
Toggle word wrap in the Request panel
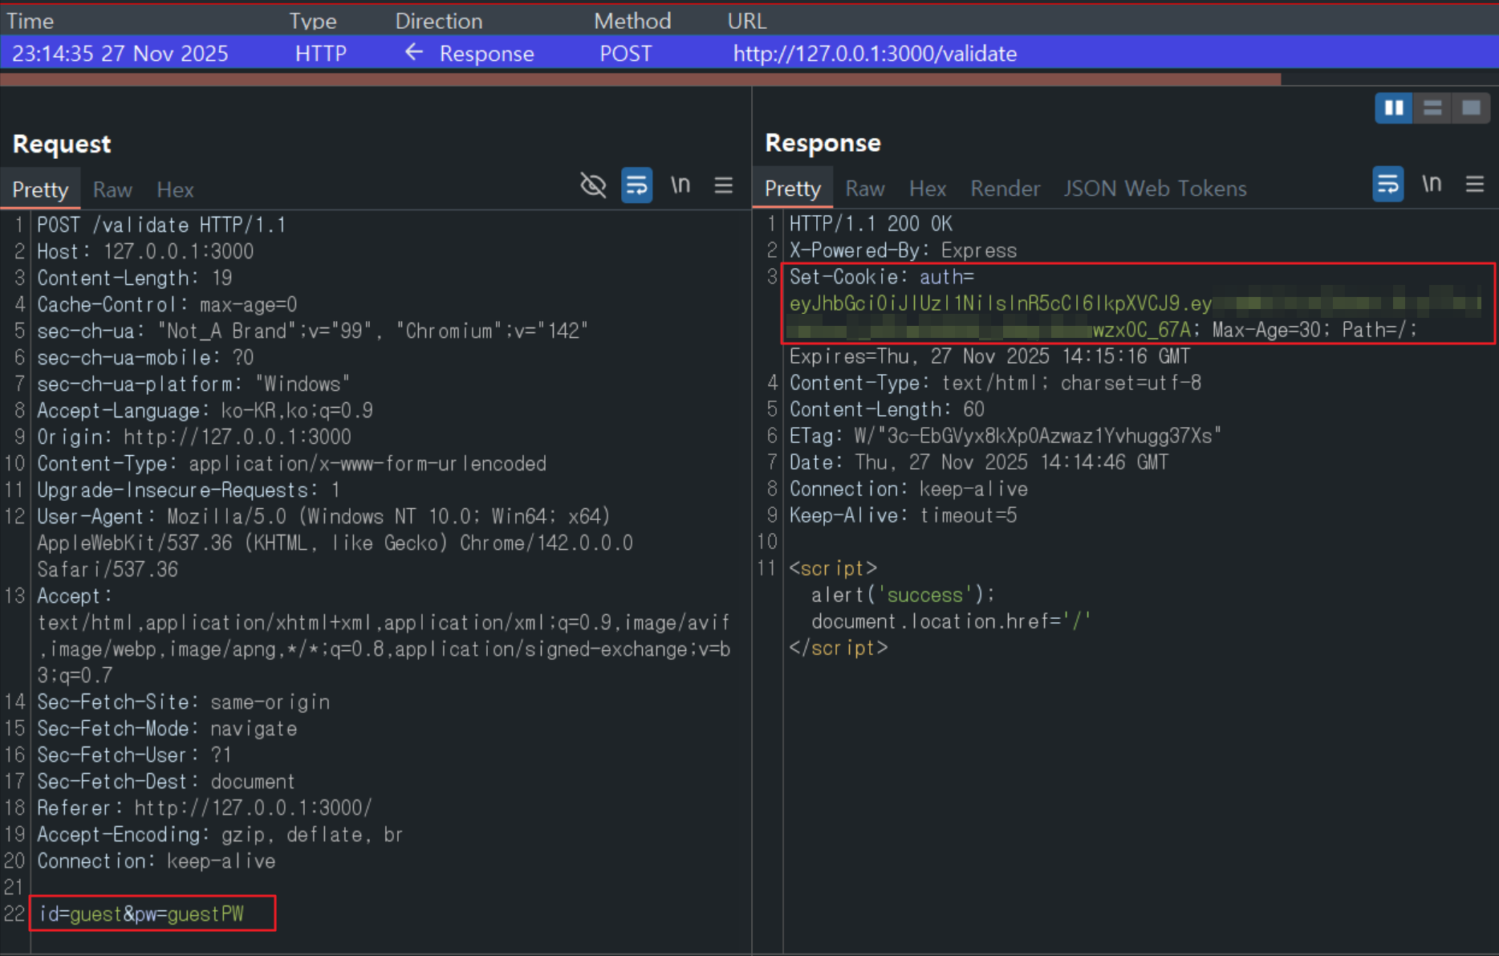(x=636, y=185)
